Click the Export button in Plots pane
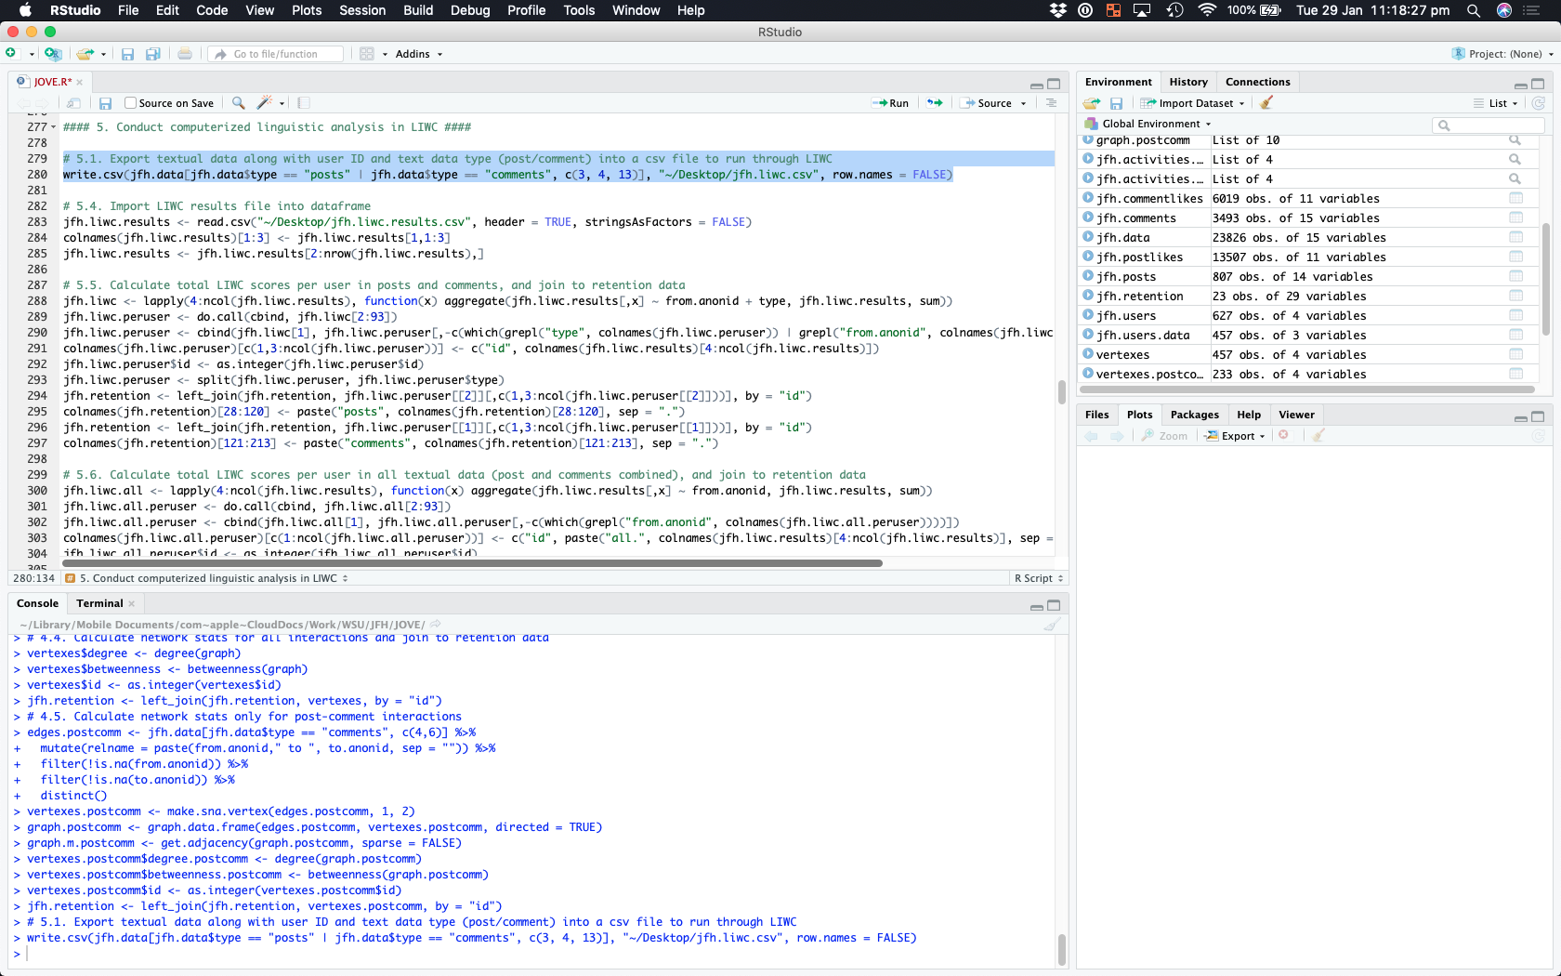The width and height of the screenshot is (1561, 976). pos(1237,436)
